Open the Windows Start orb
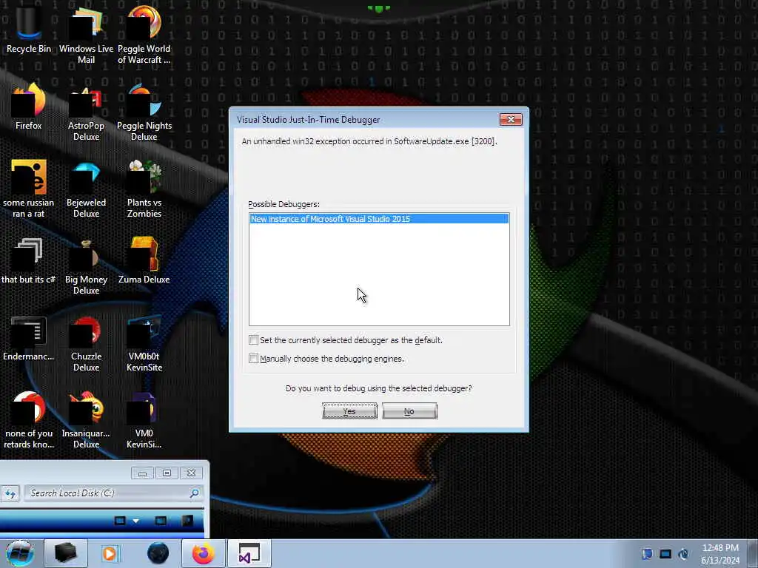This screenshot has height=568, width=758. point(20,553)
